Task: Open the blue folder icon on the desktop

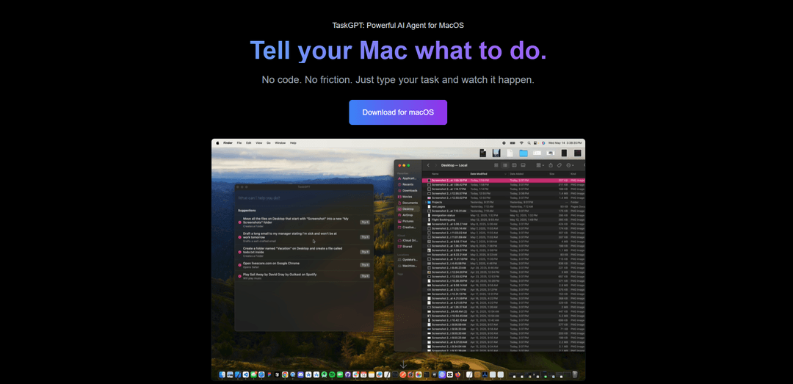Action: [524, 153]
